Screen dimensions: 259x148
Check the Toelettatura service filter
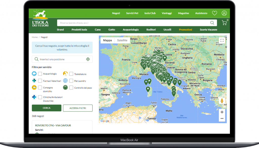click(x=71, y=74)
